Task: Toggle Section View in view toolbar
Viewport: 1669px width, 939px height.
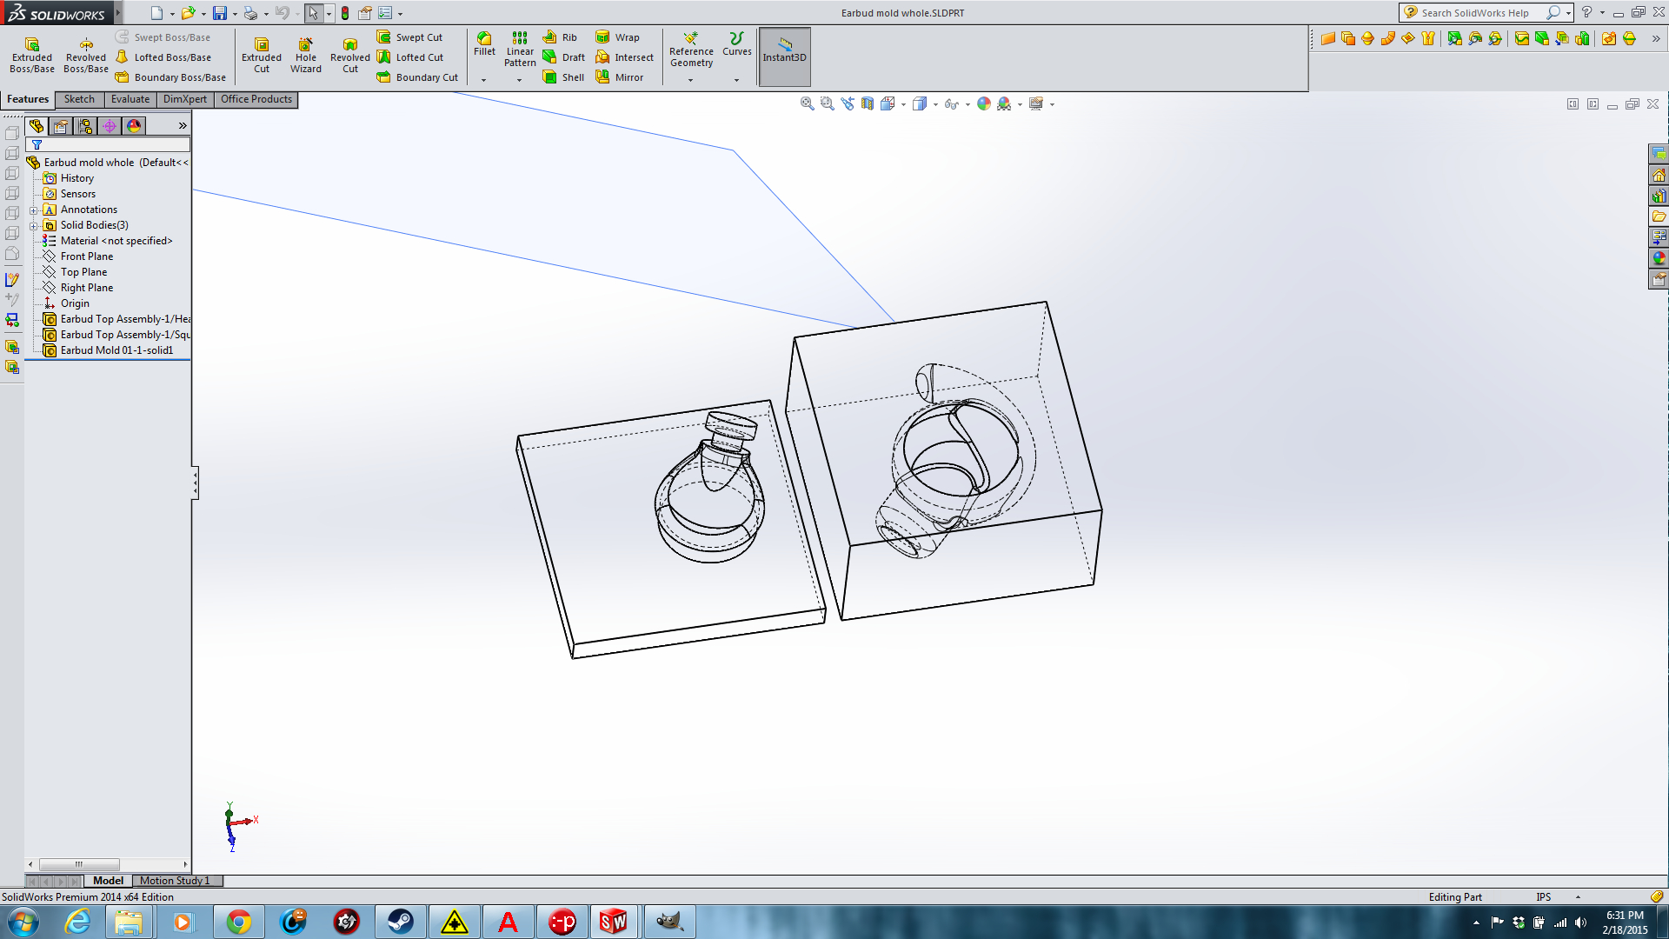Action: (868, 104)
